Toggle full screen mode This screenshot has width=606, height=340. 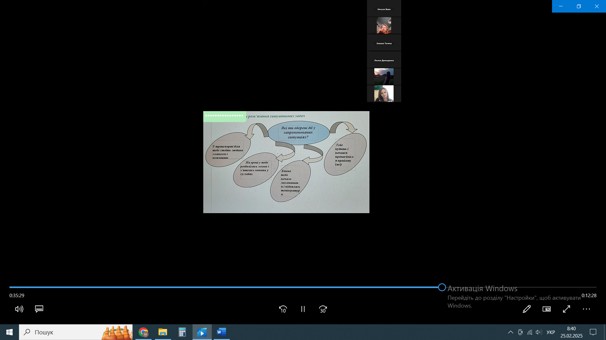tap(567, 309)
